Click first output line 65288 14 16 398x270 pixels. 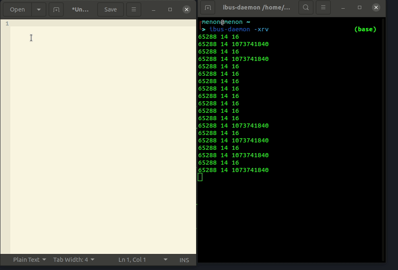coord(218,37)
